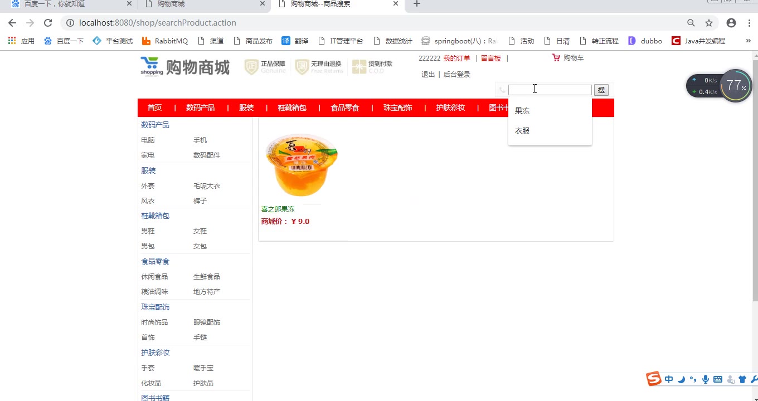Screen dimensions: 758x401
Task: Open 护肤彩妆 in the red navigation bar
Action: coord(450,107)
